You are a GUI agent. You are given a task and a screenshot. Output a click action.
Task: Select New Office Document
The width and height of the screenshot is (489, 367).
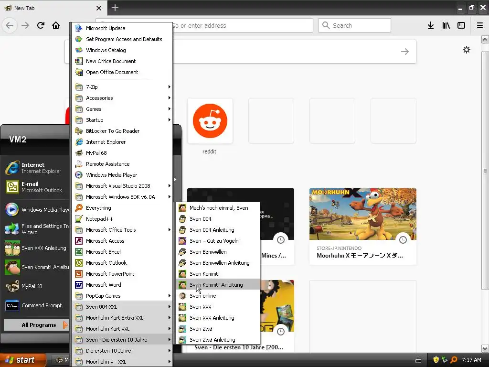pyautogui.click(x=122, y=61)
